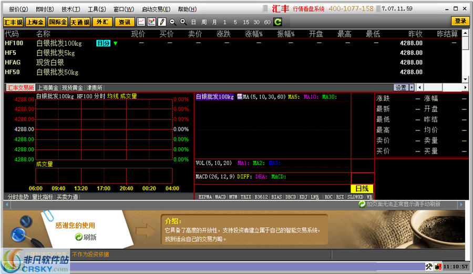Select TRIX indicator tab
The height and width of the screenshot is (274, 473).
[x=245, y=197]
